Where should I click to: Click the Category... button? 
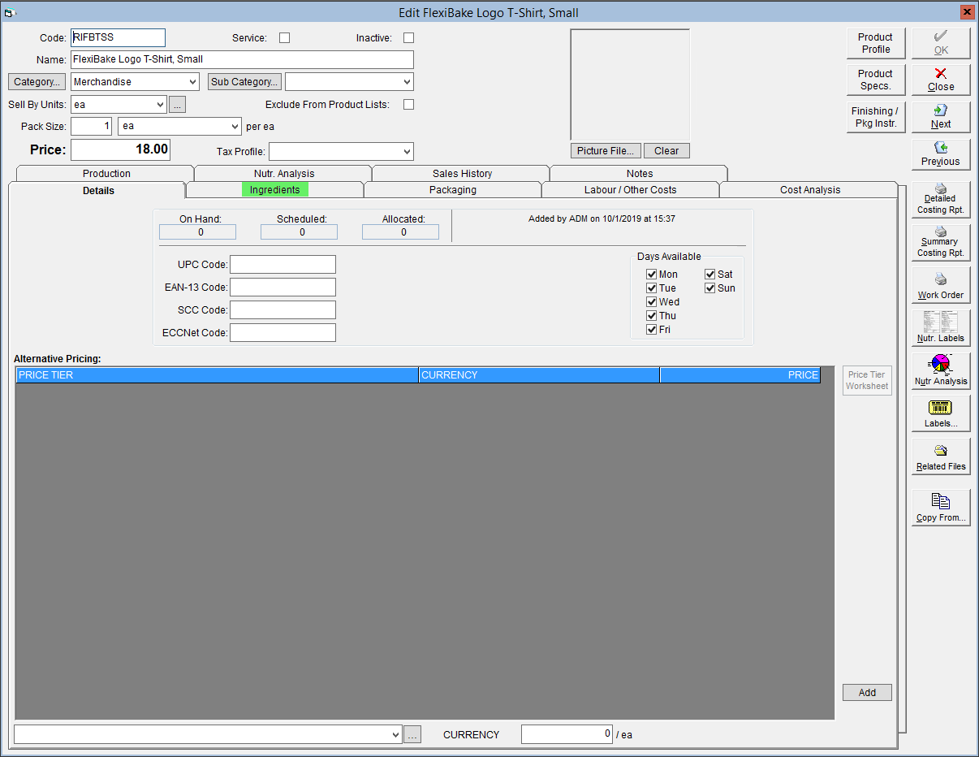37,82
